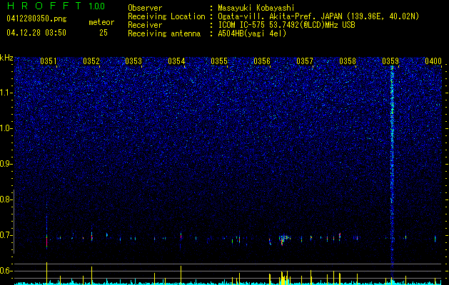
Task: Click the kHz axis unit label
Action: pos(6,58)
